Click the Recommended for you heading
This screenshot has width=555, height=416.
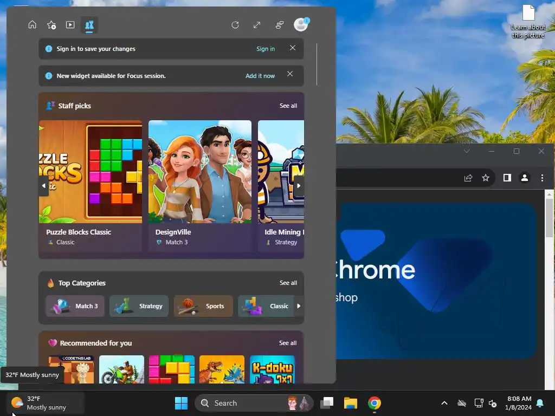[95, 343]
